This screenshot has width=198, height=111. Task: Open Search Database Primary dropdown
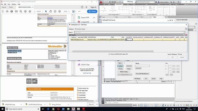tap(182, 54)
